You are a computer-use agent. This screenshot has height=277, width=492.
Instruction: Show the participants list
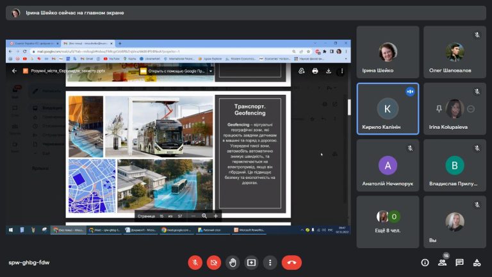443,262
